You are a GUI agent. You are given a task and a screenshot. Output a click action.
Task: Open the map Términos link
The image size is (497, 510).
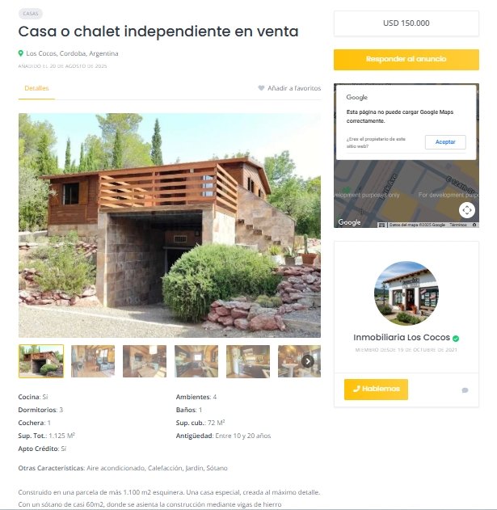click(x=458, y=225)
